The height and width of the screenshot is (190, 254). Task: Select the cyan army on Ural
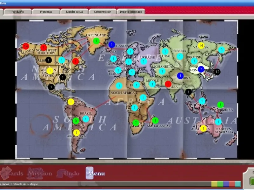click(x=165, y=51)
